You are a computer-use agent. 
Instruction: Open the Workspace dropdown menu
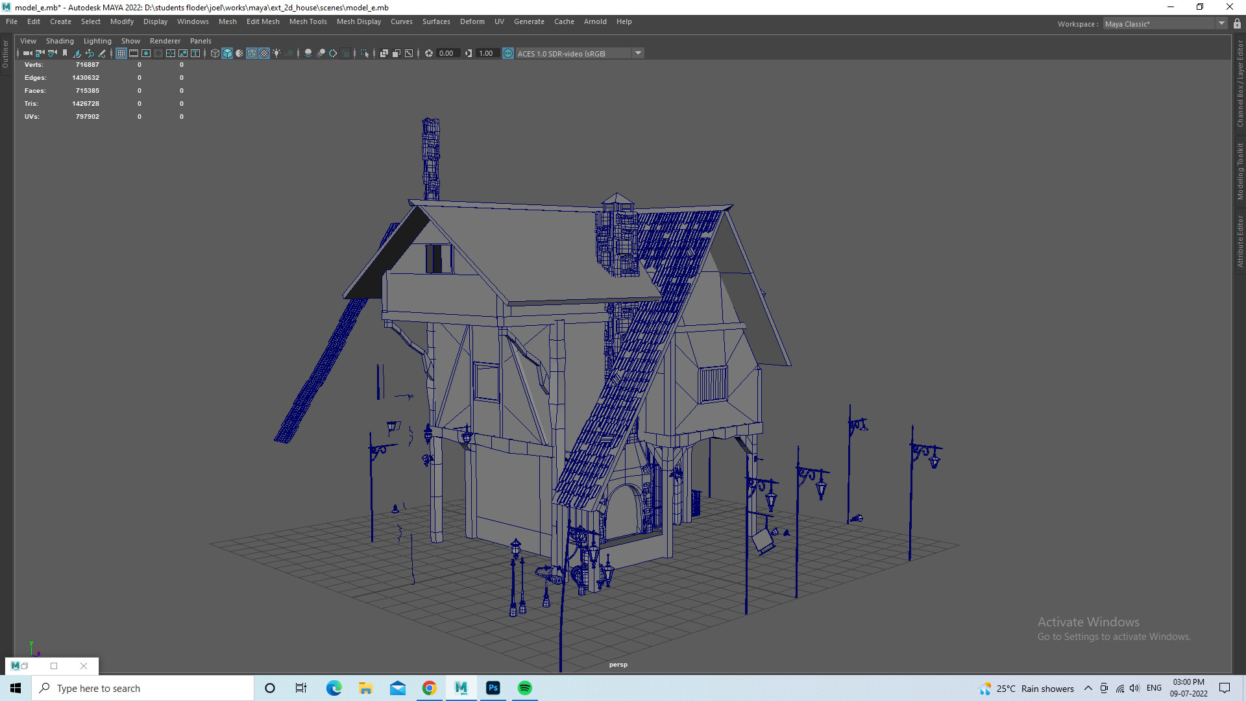tap(1221, 23)
